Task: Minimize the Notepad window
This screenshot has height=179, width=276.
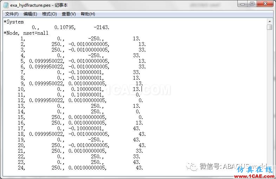Action: click(243, 4)
